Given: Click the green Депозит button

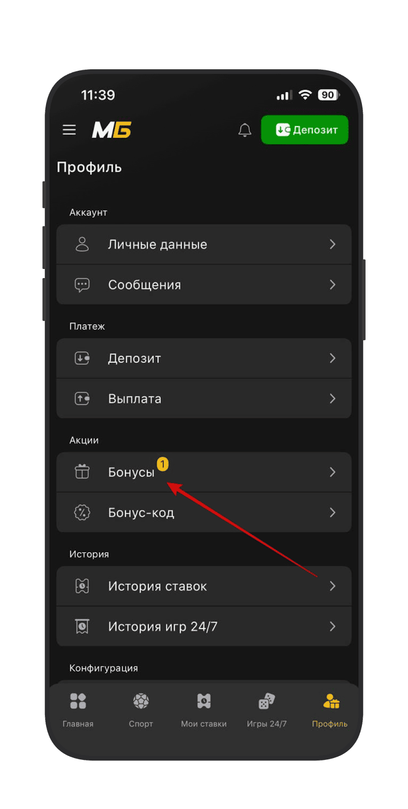Looking at the screenshot, I should (x=305, y=130).
